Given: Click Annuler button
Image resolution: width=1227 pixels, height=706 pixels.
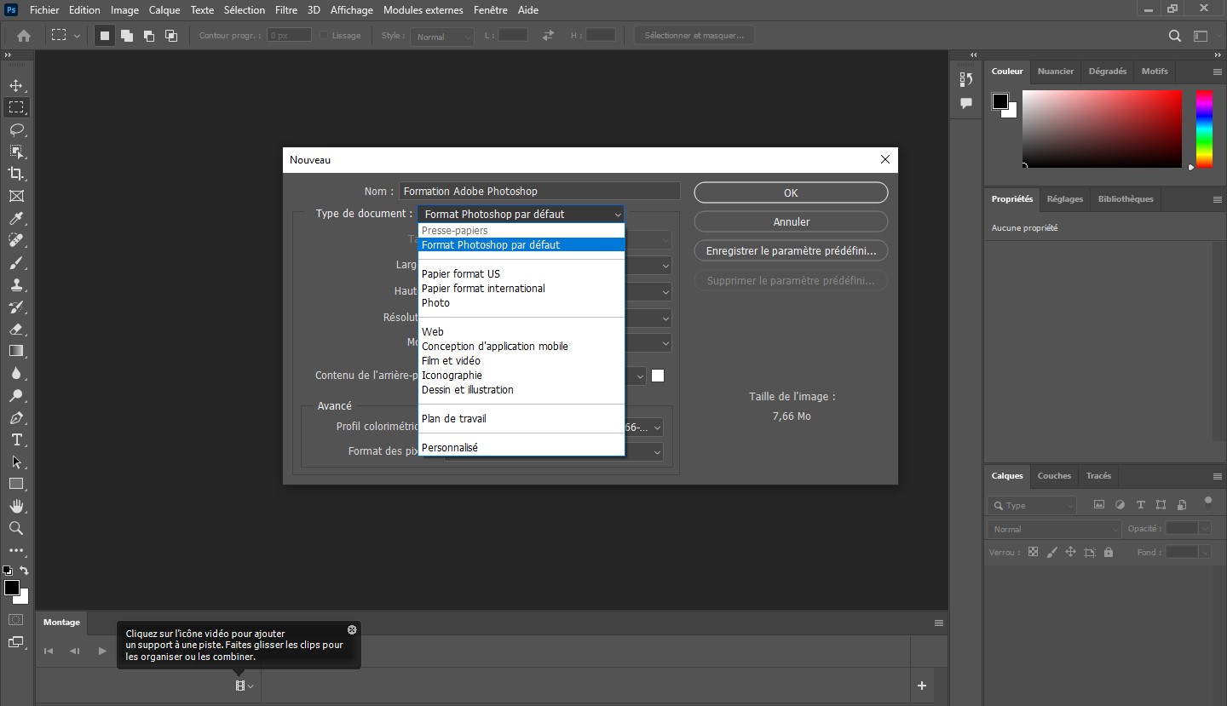Looking at the screenshot, I should click(791, 221).
